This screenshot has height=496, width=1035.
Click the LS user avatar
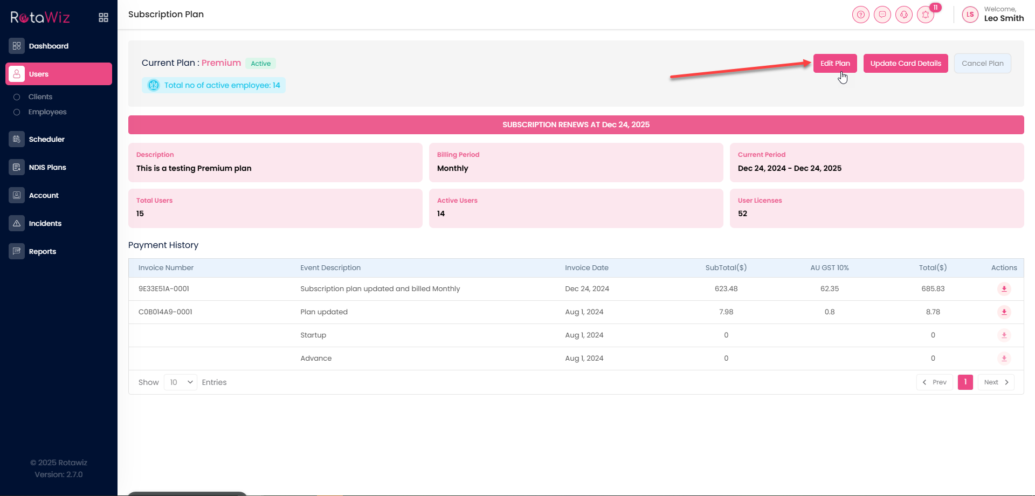[x=970, y=15]
